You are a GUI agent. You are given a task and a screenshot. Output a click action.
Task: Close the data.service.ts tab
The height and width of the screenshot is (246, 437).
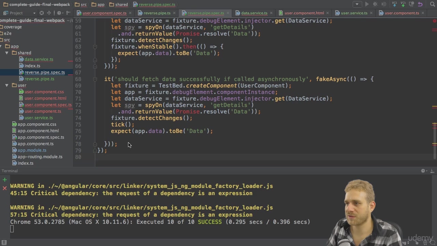pos(271,13)
